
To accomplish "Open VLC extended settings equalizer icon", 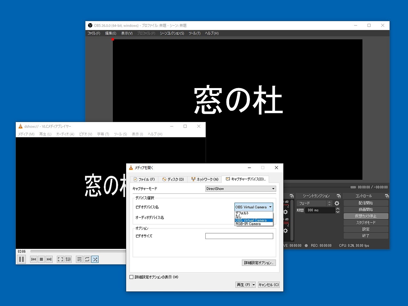I will tap(68, 259).
